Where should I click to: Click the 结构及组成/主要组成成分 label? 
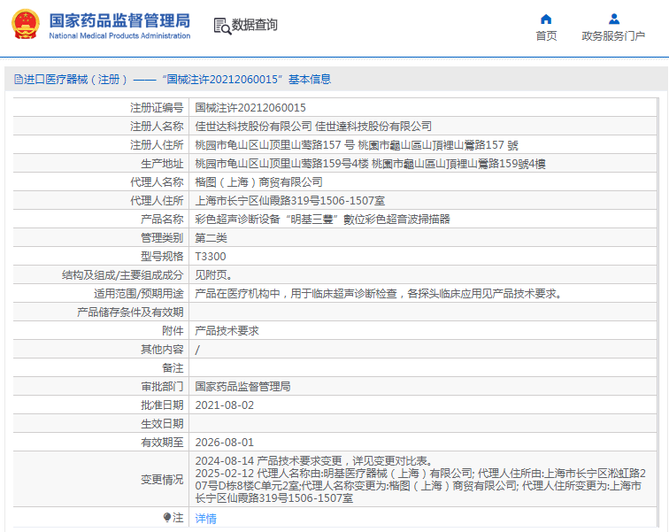122,275
